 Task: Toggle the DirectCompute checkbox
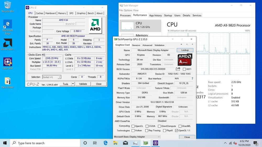(x=159, y=126)
